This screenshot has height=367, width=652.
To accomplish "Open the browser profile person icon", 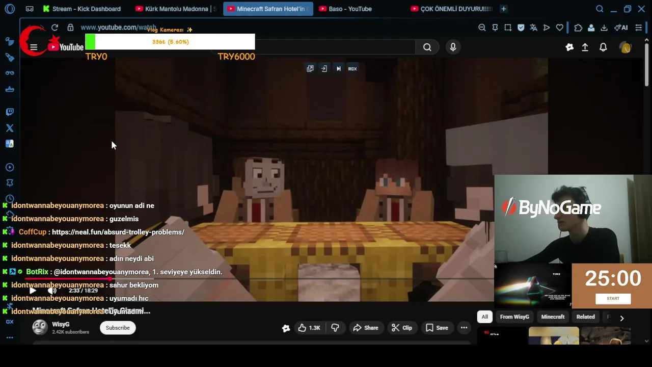I will pyautogui.click(x=591, y=28).
